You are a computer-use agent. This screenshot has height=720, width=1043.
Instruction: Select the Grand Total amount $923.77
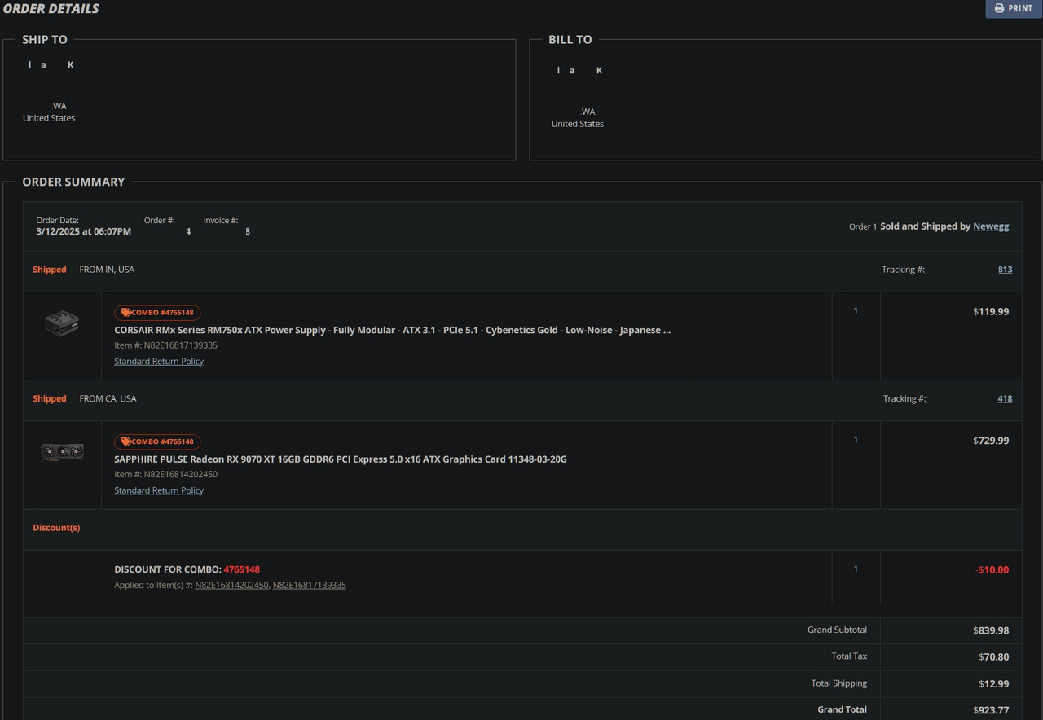pyautogui.click(x=990, y=710)
